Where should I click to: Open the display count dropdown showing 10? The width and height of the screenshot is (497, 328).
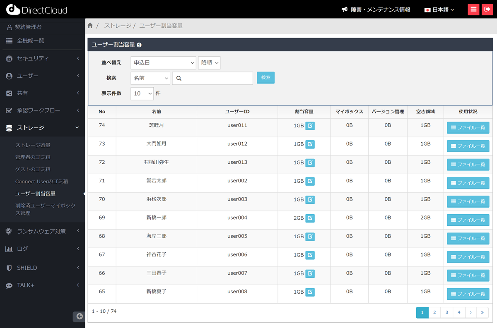point(142,93)
